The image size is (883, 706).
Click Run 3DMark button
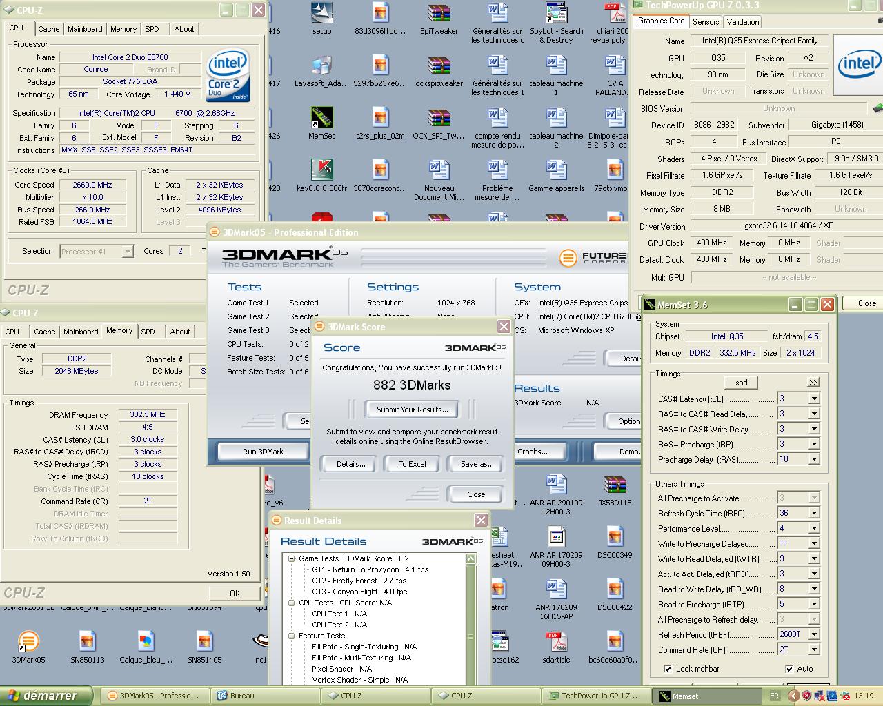(263, 452)
